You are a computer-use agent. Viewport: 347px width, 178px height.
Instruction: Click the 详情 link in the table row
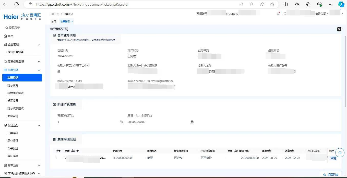point(333,158)
